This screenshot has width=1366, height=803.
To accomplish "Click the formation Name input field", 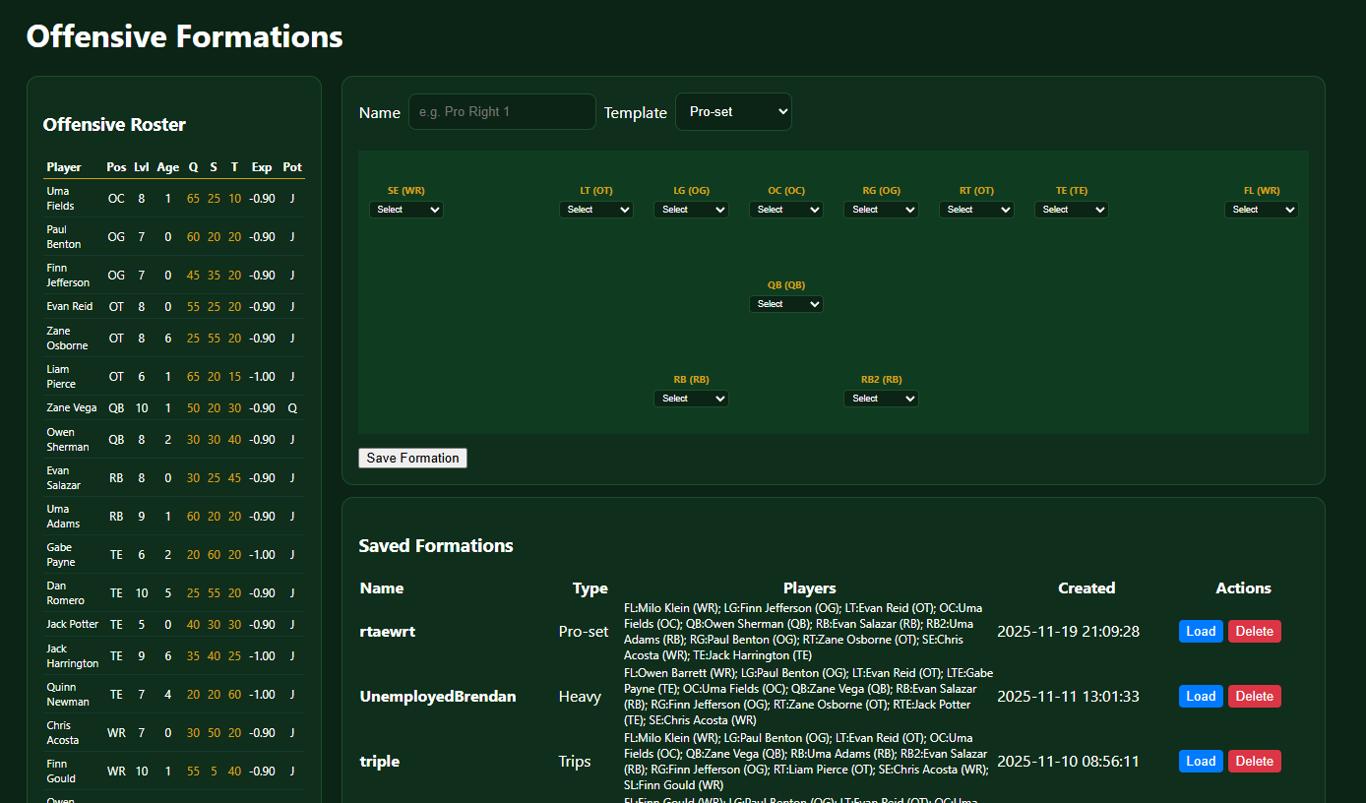I will click(x=502, y=112).
